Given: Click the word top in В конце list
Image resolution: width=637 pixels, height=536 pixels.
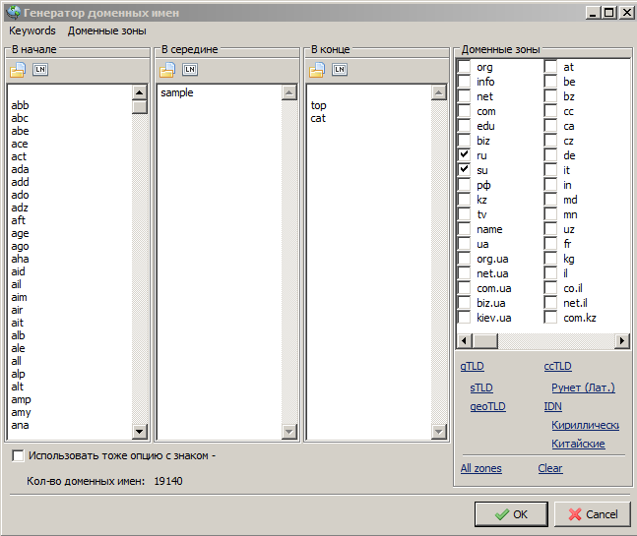Looking at the screenshot, I should (x=319, y=105).
